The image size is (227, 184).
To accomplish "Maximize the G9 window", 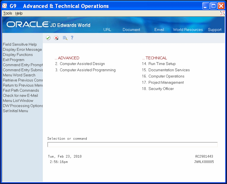I will [x=213, y=6].
